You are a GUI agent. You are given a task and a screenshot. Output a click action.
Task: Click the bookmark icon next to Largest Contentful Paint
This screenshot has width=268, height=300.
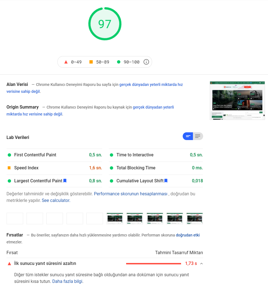(x=65, y=181)
